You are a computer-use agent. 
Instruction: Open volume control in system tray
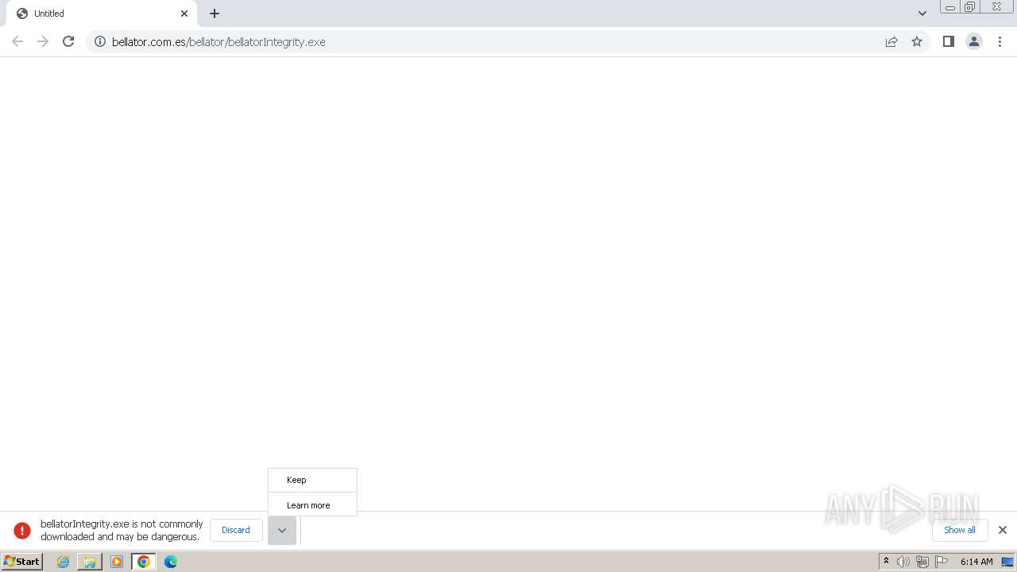coord(903,562)
